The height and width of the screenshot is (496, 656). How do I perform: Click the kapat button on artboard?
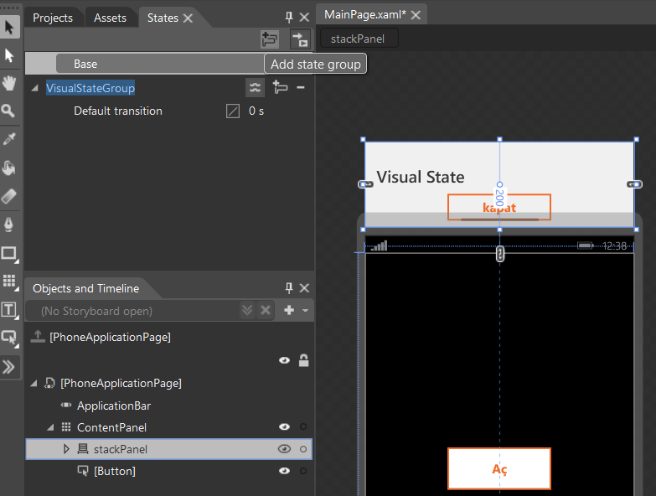click(x=499, y=208)
